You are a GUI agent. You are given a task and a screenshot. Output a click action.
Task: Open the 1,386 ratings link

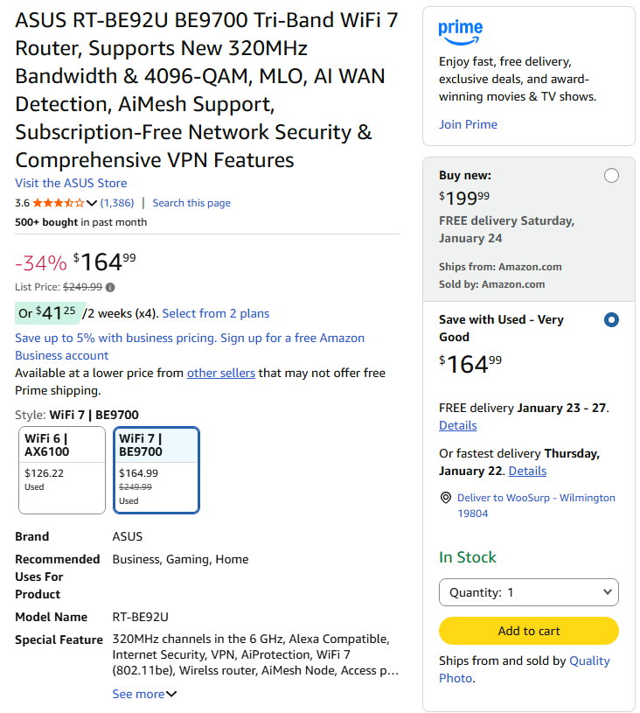pyautogui.click(x=117, y=203)
